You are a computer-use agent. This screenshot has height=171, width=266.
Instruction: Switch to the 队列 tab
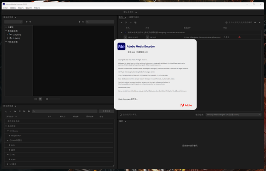(x=121, y=17)
